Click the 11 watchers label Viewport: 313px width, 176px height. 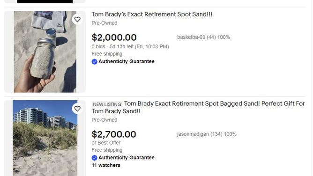(x=106, y=165)
